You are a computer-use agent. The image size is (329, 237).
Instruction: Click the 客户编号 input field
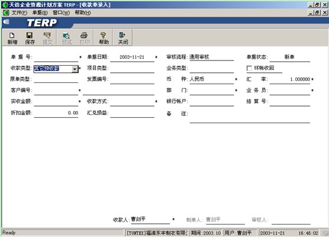pos(56,91)
